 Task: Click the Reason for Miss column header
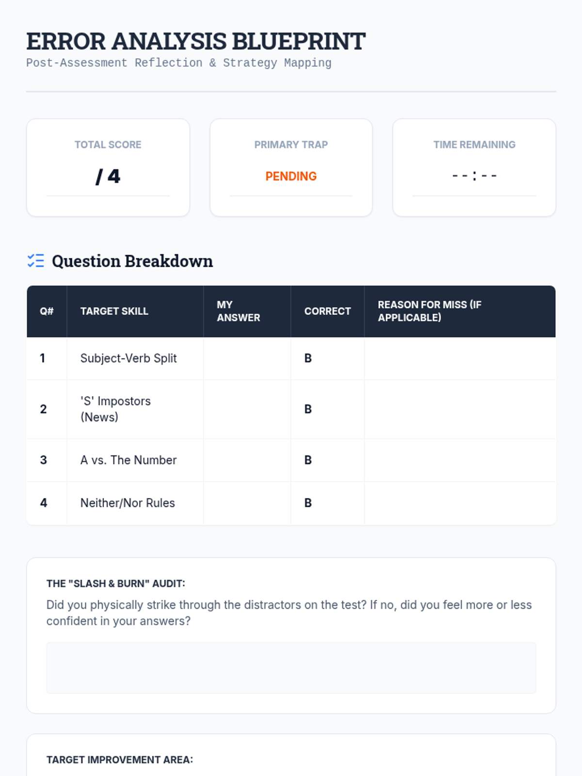tap(429, 311)
